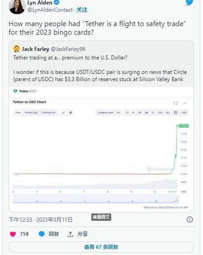Toggle LOG scale on chart
This screenshot has width=203, height=255.
pos(184,113)
